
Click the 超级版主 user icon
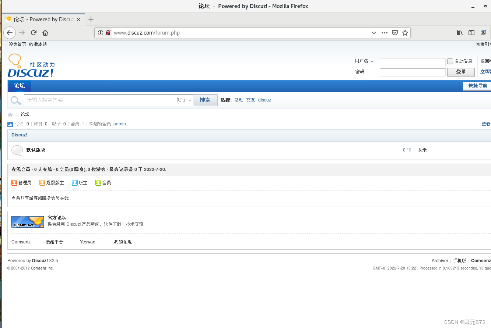click(42, 182)
